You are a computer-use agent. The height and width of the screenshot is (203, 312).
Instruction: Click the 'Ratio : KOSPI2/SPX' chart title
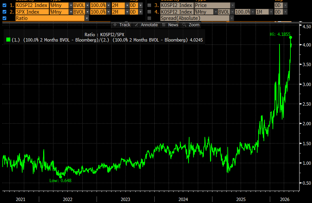104,35
